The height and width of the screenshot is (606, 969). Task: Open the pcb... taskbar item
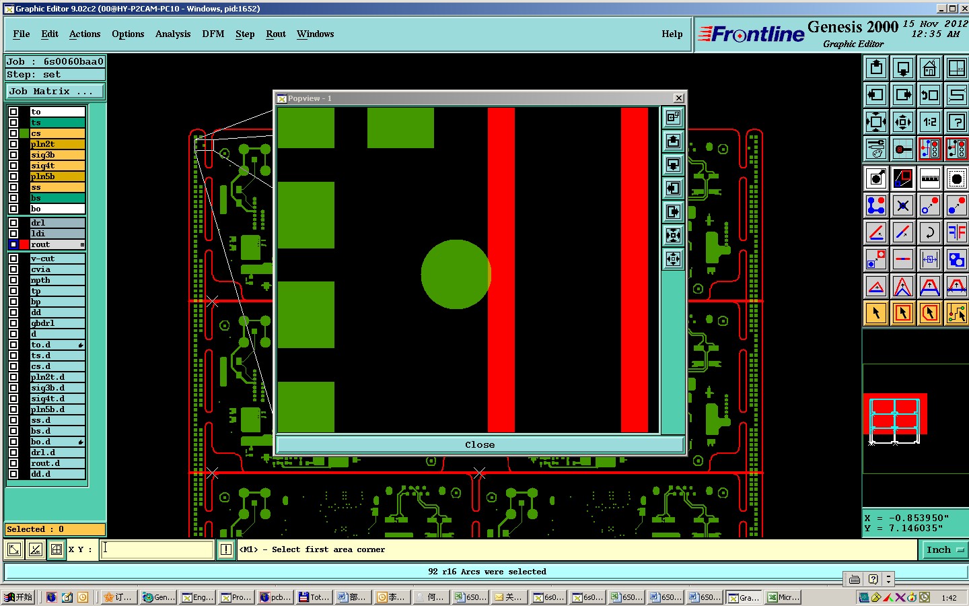pyautogui.click(x=275, y=597)
